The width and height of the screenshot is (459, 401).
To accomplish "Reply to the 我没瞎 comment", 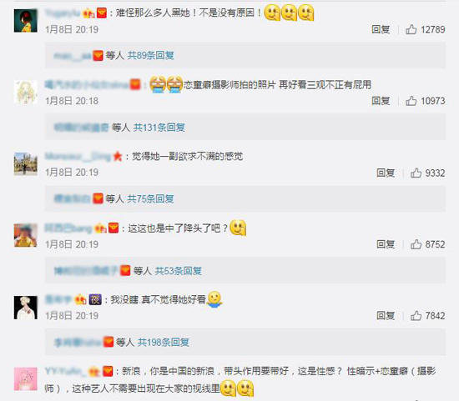I will (386, 316).
